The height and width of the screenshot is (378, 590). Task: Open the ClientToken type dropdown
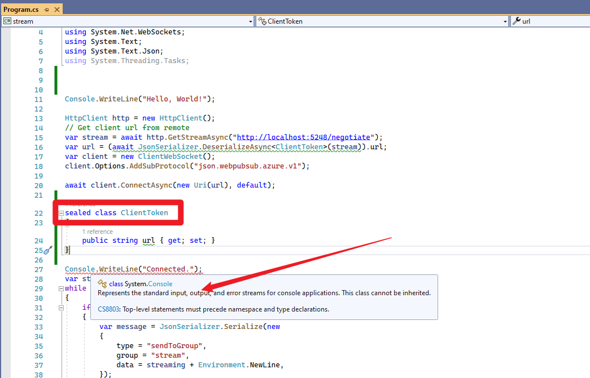point(505,21)
